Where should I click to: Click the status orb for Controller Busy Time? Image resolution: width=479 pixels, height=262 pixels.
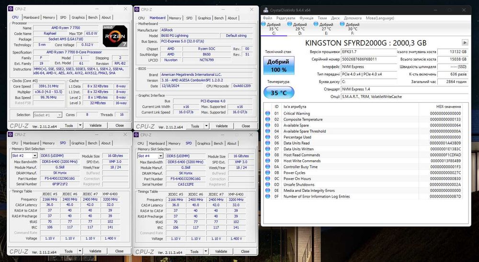pyautogui.click(x=268, y=167)
